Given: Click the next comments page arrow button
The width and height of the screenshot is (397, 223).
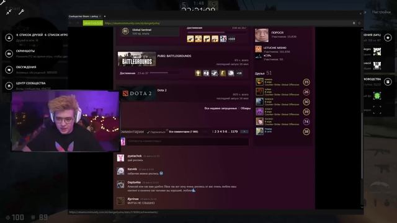Looking at the screenshot, I should tap(244, 131).
